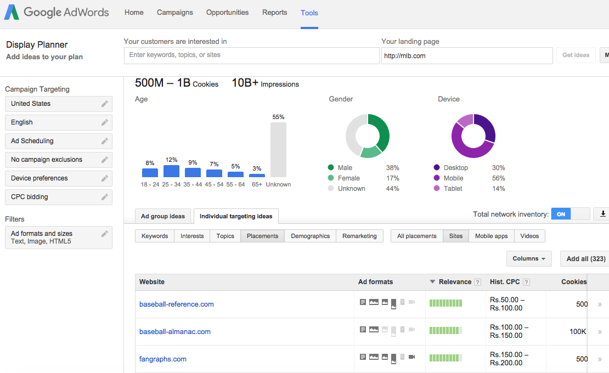Click the Mobile legend color dot
Viewport: 609px width, 373px height.
tap(437, 178)
